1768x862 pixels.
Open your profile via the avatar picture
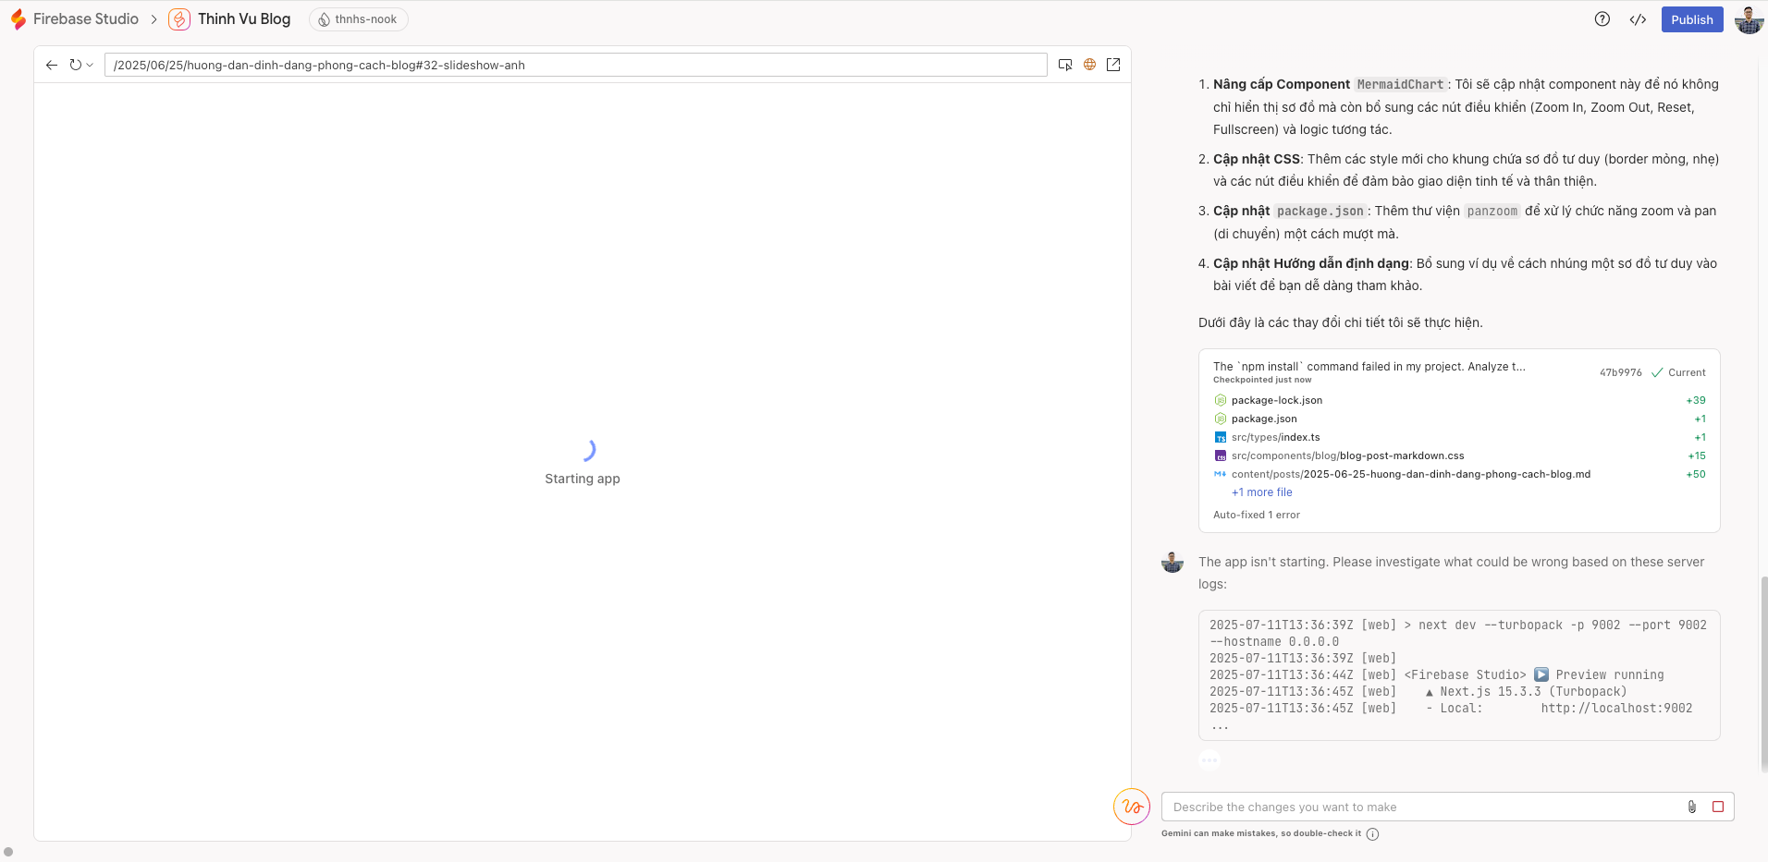click(x=1748, y=18)
